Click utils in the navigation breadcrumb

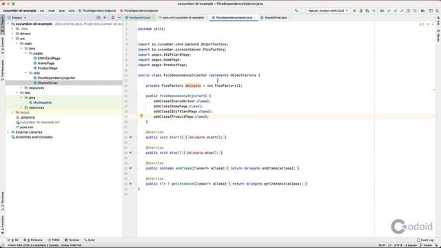click(x=72, y=11)
